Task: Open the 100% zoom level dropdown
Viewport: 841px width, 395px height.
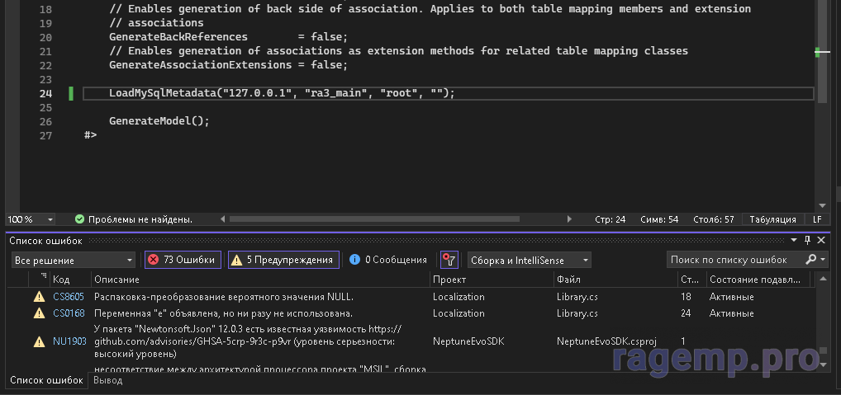Action: pyautogui.click(x=31, y=219)
